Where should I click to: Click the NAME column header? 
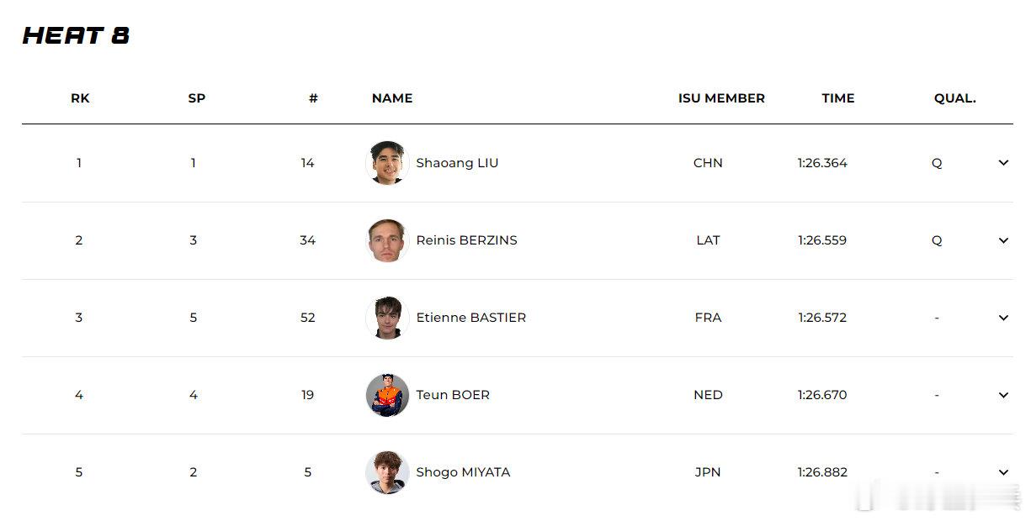coord(392,98)
